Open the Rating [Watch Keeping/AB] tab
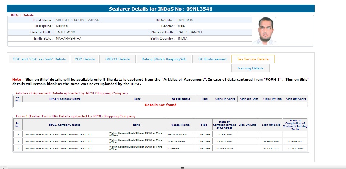Image resolution: width=346 pixels, height=169 pixels. [164, 59]
